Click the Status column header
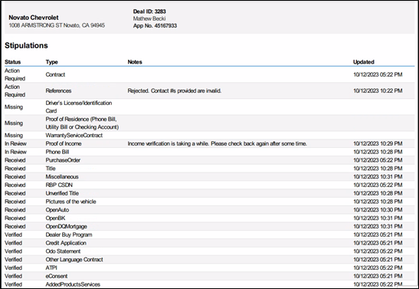This screenshot has width=419, height=289. coord(12,62)
